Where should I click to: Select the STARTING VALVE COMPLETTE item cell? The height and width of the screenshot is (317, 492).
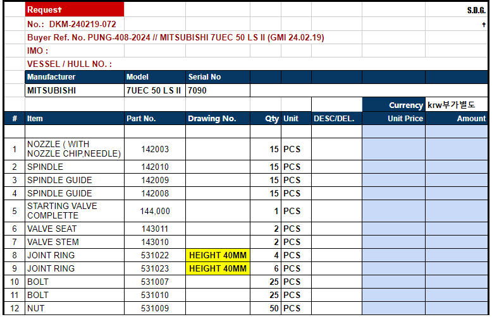click(x=75, y=211)
